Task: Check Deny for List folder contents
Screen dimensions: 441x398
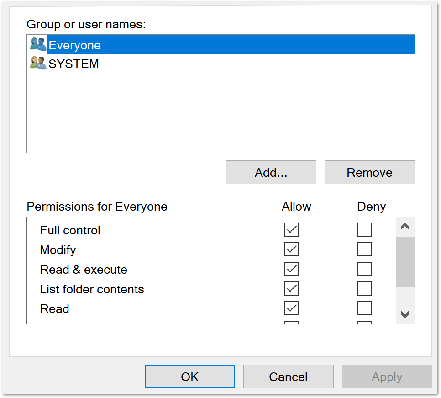Action: pos(364,289)
